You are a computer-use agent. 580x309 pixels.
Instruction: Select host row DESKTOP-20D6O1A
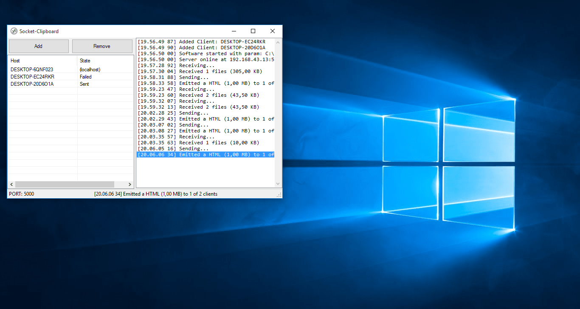pos(70,84)
